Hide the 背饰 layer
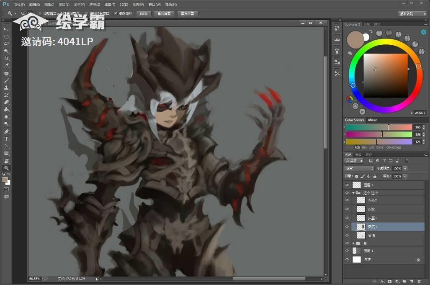The width and height of the screenshot is (430, 285). (x=347, y=235)
